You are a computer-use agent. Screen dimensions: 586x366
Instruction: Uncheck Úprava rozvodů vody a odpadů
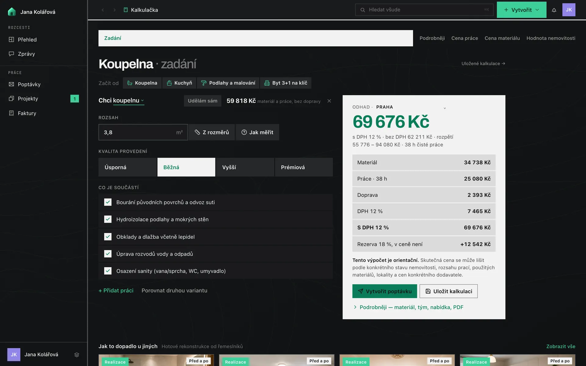(108, 254)
